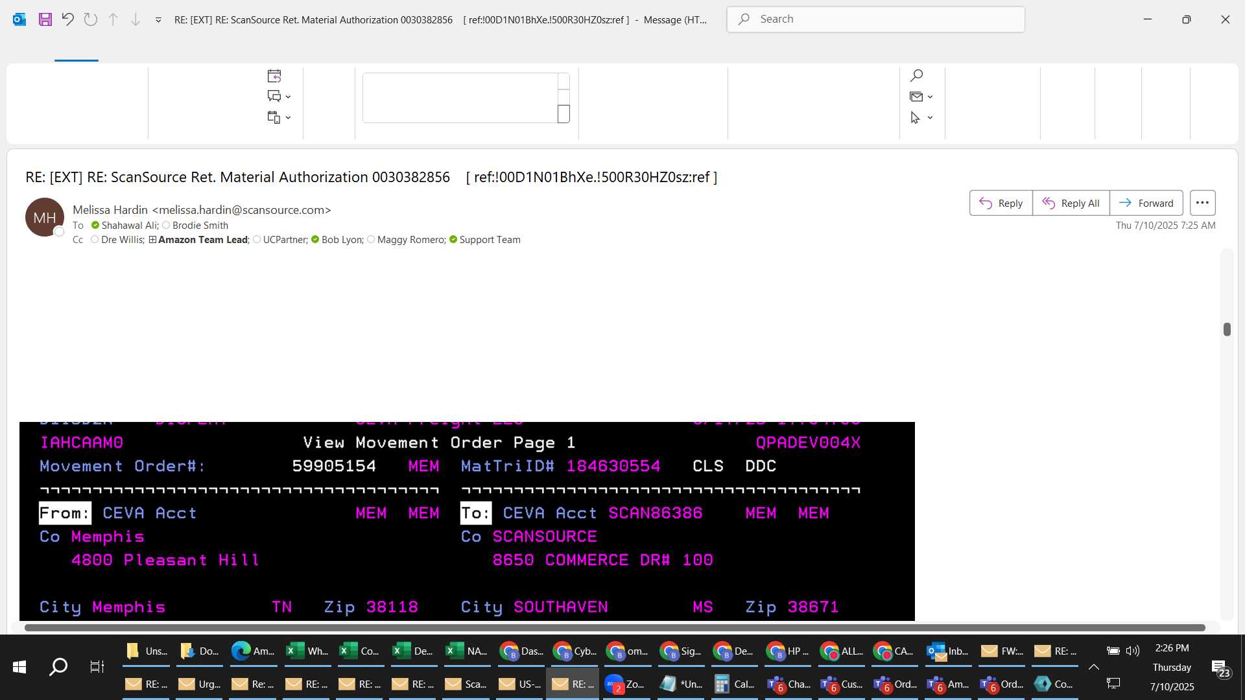The width and height of the screenshot is (1245, 700).
Task: Click the MH sender avatar
Action: pyautogui.click(x=45, y=217)
